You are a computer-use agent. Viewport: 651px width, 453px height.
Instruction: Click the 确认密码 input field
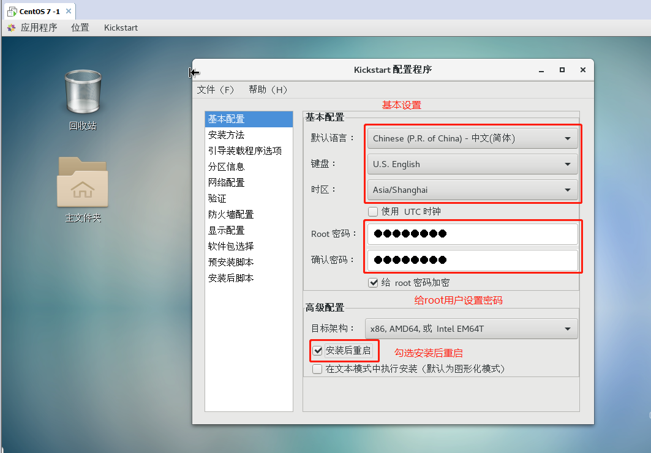click(472, 260)
